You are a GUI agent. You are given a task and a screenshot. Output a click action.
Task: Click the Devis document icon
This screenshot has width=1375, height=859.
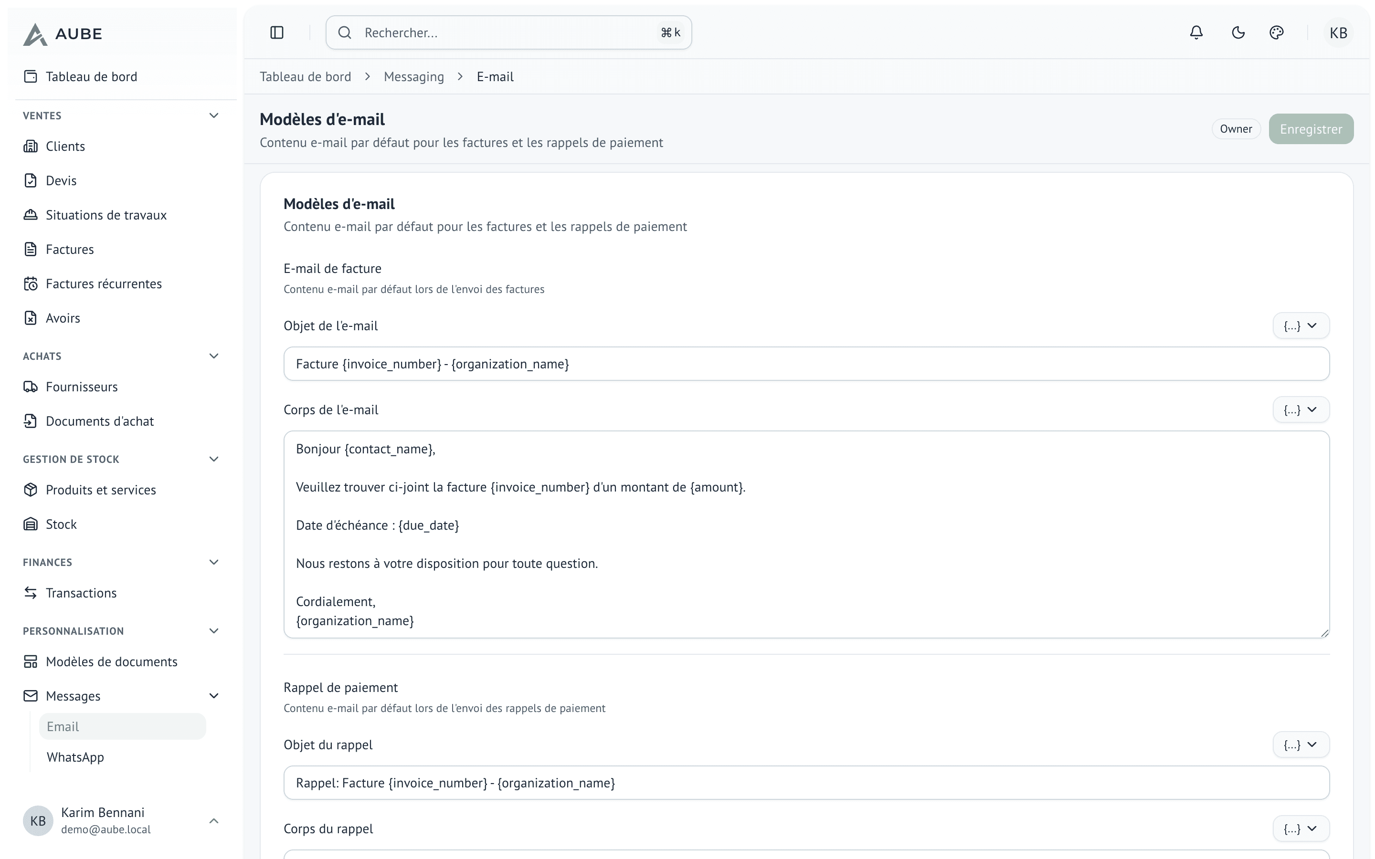(x=31, y=180)
